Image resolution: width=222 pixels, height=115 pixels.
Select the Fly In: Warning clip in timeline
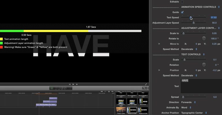click(x=46, y=105)
